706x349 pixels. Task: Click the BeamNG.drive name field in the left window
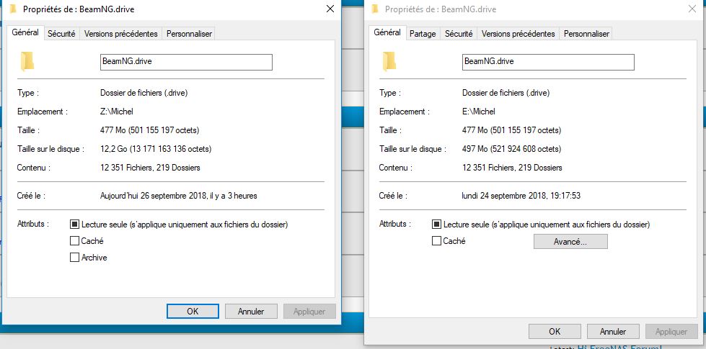click(x=186, y=62)
